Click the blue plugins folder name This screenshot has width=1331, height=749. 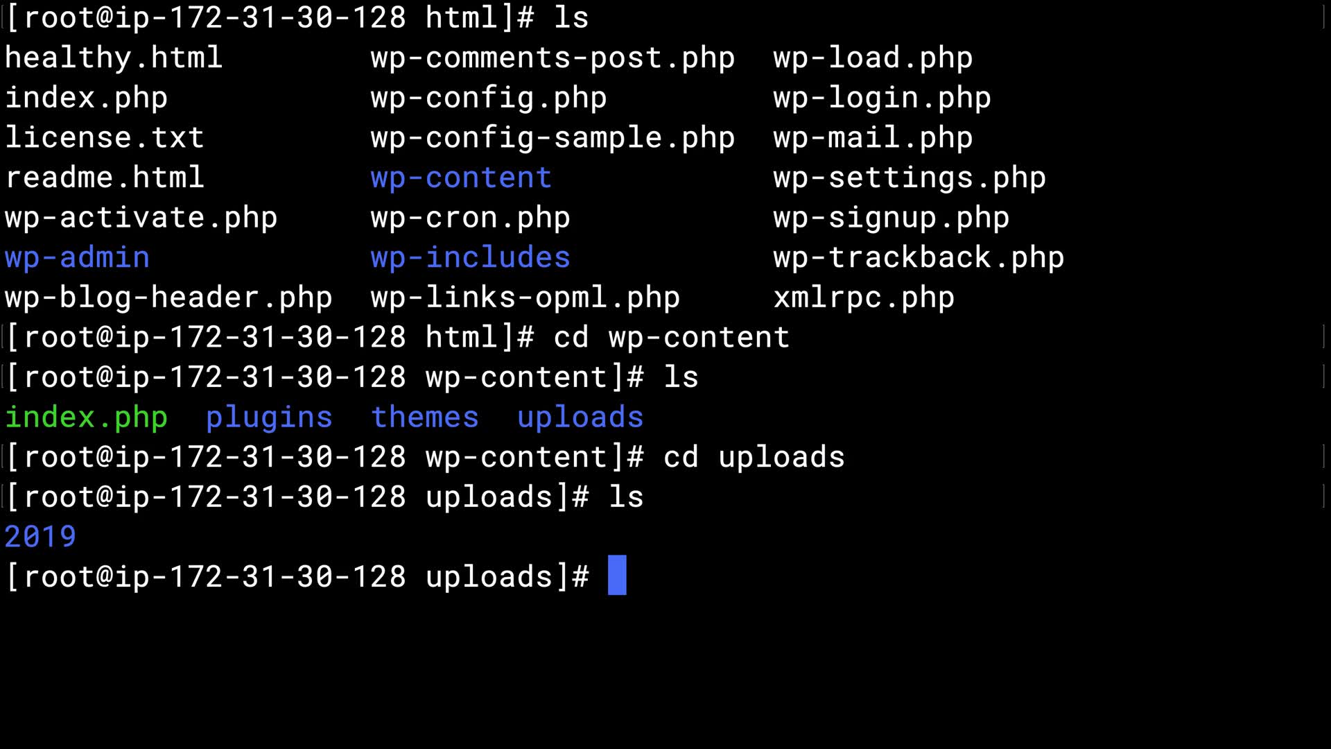tap(269, 417)
